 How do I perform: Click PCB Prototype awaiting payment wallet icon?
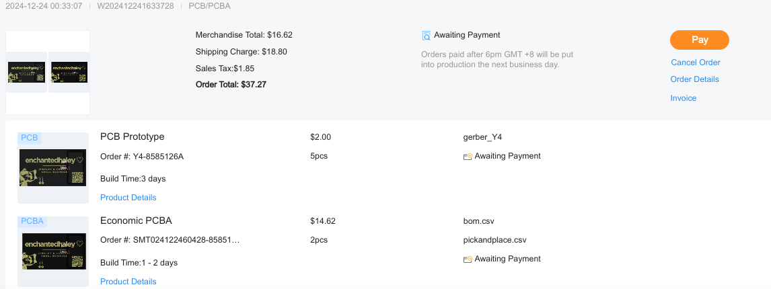468,157
